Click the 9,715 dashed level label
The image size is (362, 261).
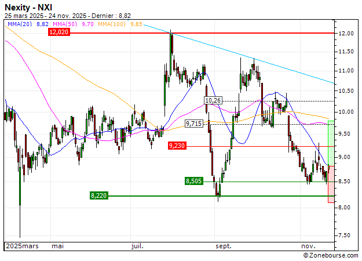click(x=194, y=124)
